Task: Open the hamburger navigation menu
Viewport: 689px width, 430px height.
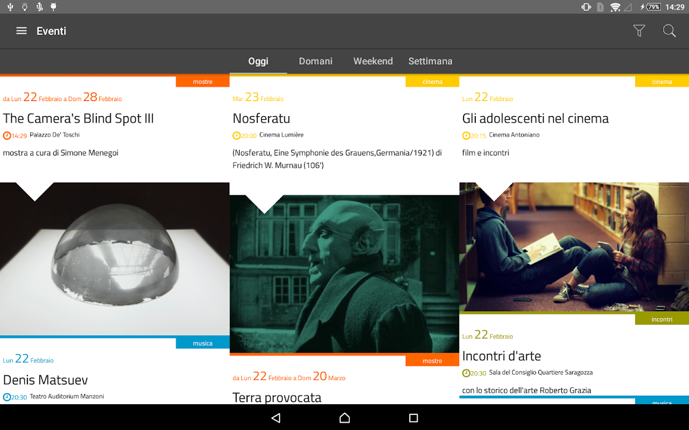Action: pos(22,31)
